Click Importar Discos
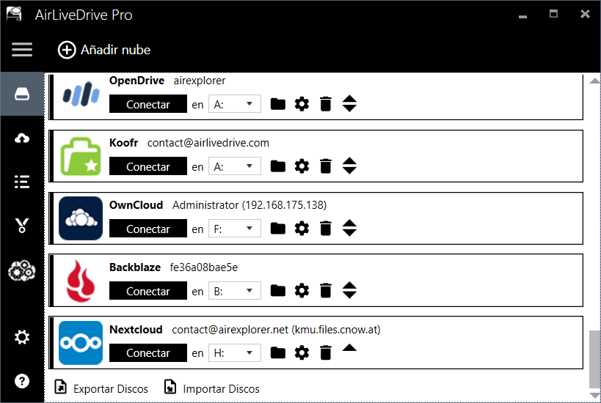The width and height of the screenshot is (601, 403). [212, 388]
